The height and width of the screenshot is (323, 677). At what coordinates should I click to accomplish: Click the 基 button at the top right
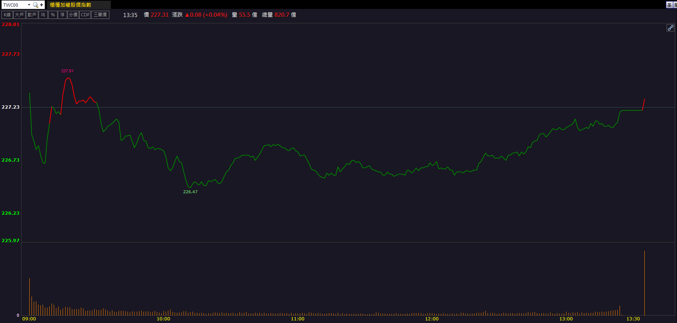click(669, 5)
